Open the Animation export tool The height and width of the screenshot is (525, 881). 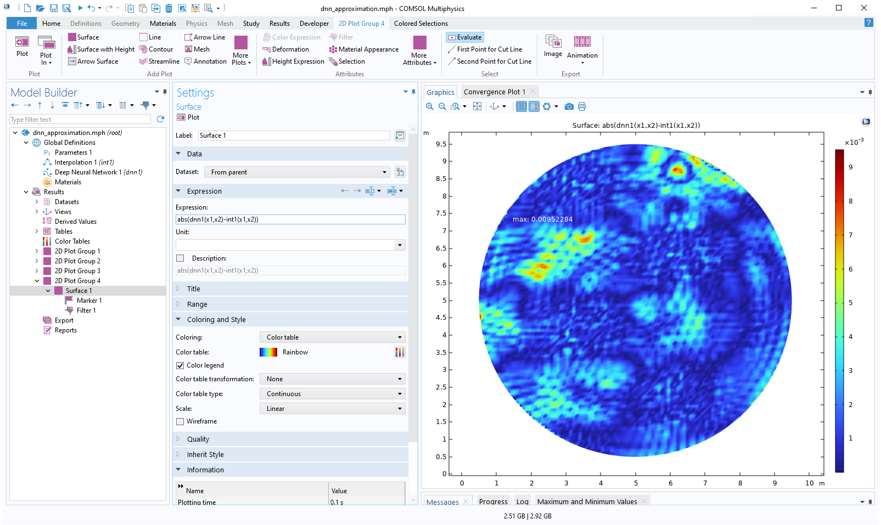(582, 42)
